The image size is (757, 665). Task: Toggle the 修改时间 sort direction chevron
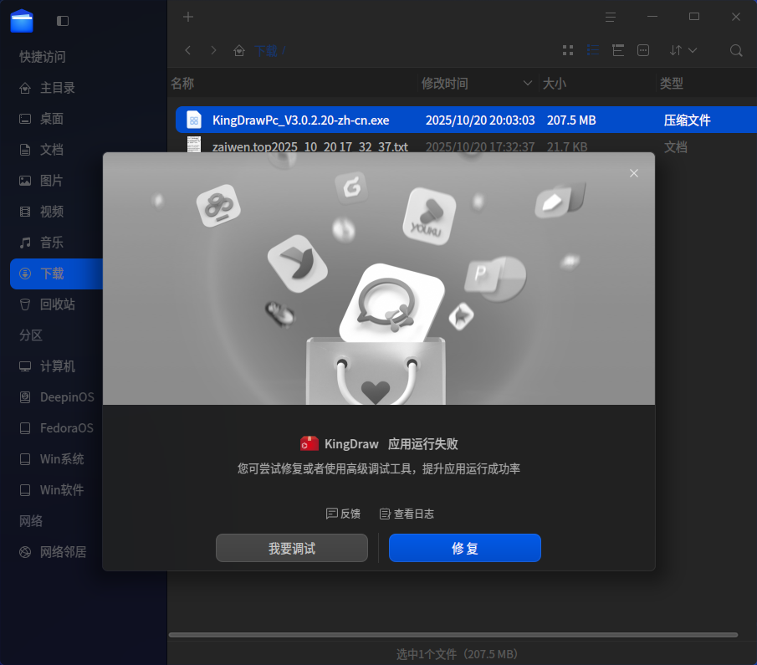[528, 83]
